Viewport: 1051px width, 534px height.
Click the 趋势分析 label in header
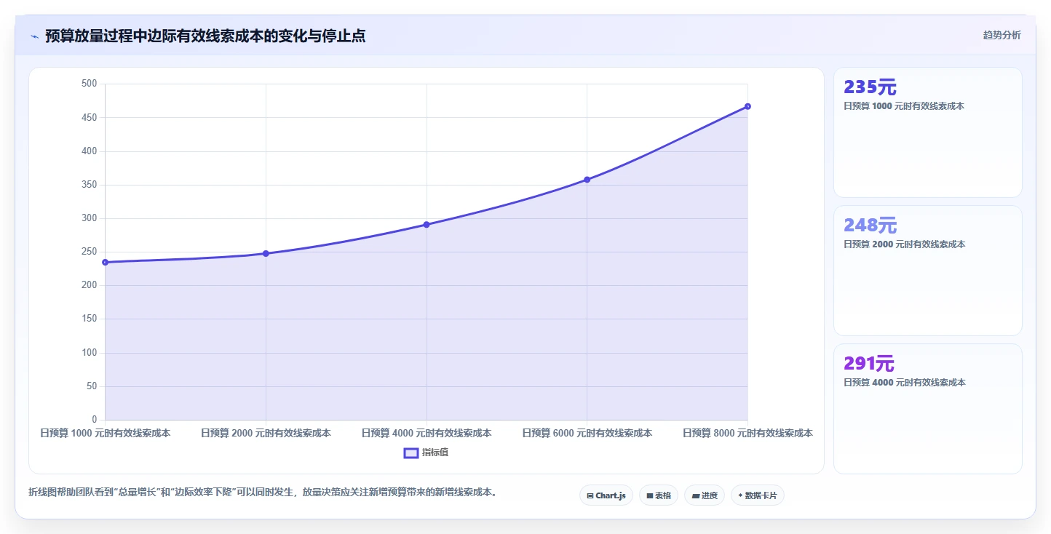pos(1002,35)
